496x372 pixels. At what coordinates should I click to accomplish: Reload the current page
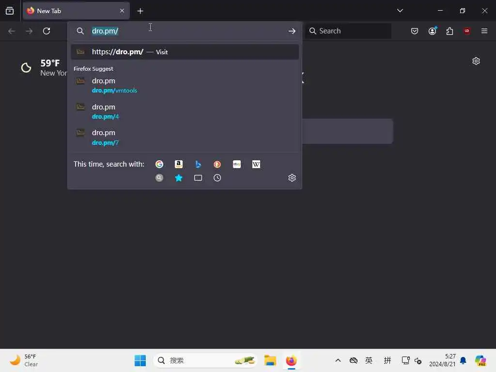(46, 31)
